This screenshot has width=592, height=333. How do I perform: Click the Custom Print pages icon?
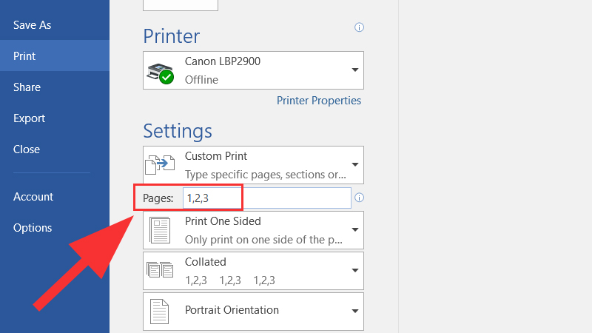161,164
